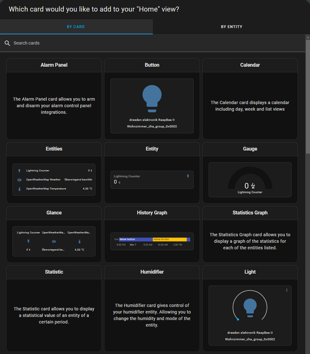Open three-dot menu in Light card preview

pos(287,290)
